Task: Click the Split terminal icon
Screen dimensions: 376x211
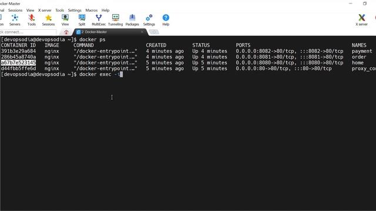Action: (82, 20)
